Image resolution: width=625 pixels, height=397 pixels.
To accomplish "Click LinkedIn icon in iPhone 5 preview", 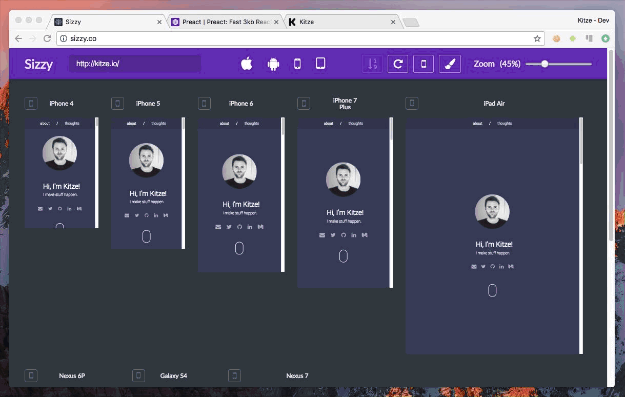I will [x=156, y=215].
